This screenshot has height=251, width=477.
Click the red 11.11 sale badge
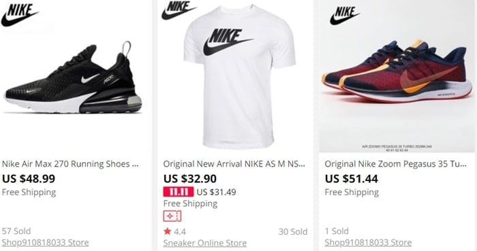coord(179,192)
